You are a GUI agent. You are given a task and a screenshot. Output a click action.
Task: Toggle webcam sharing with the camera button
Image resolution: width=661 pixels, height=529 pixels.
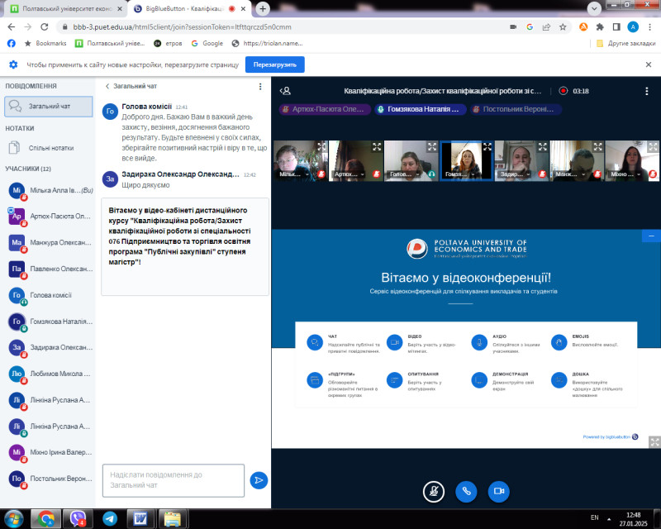(498, 490)
